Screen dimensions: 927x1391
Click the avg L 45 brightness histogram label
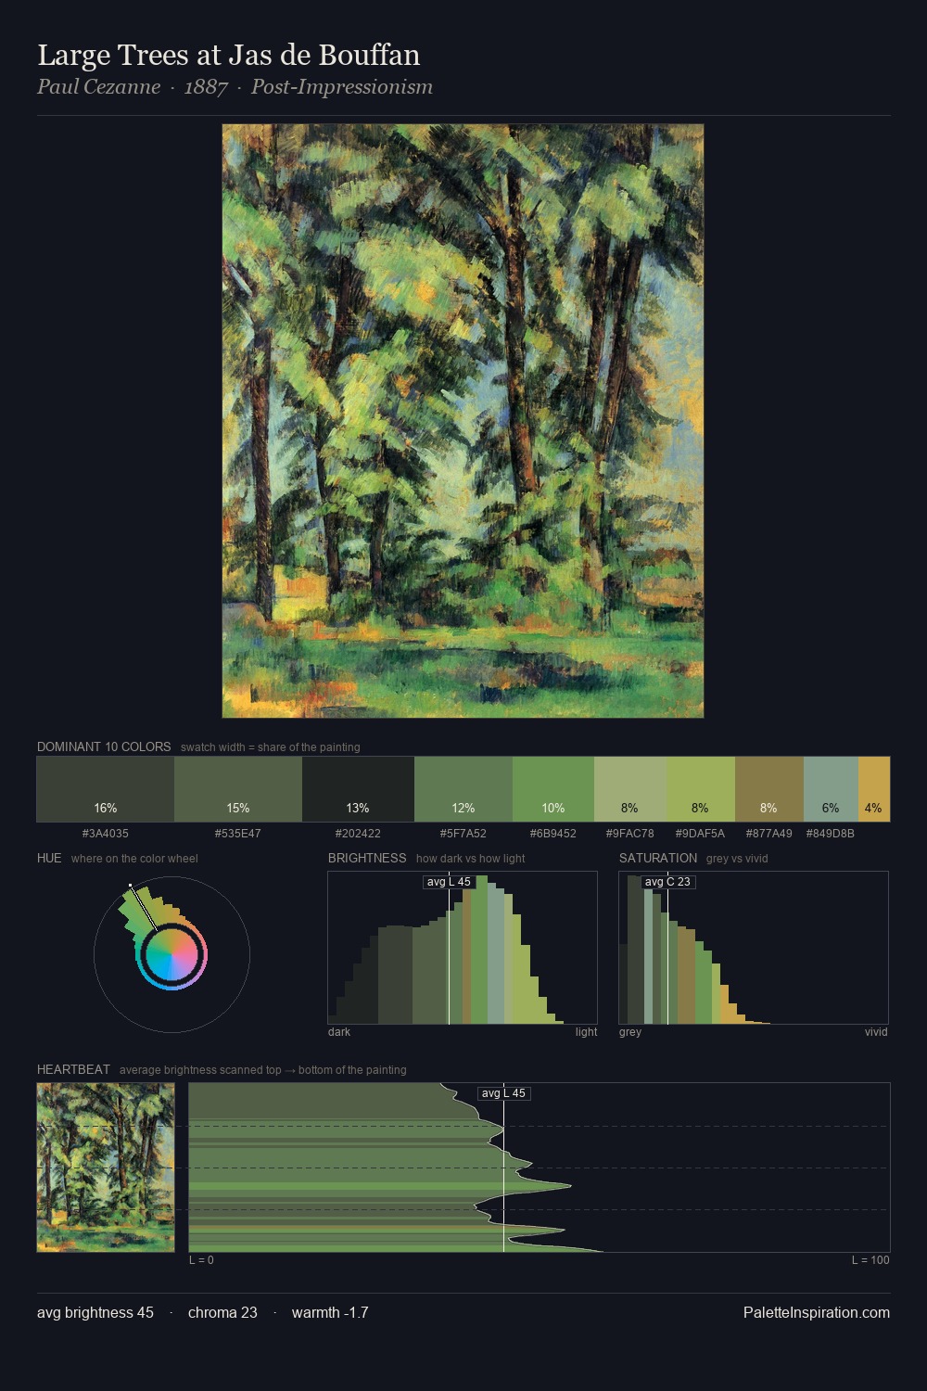click(x=449, y=882)
